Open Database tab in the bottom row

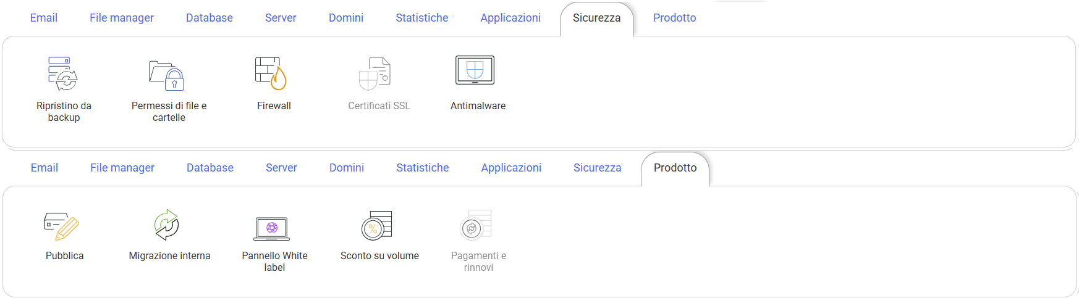pyautogui.click(x=210, y=168)
